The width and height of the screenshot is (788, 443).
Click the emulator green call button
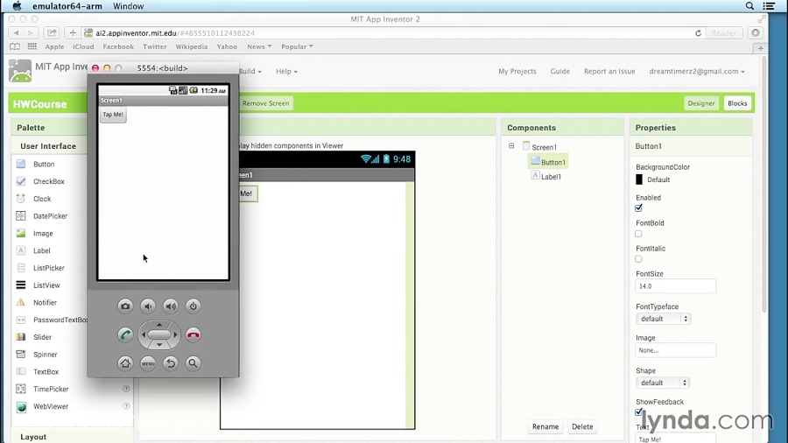pyautogui.click(x=125, y=334)
